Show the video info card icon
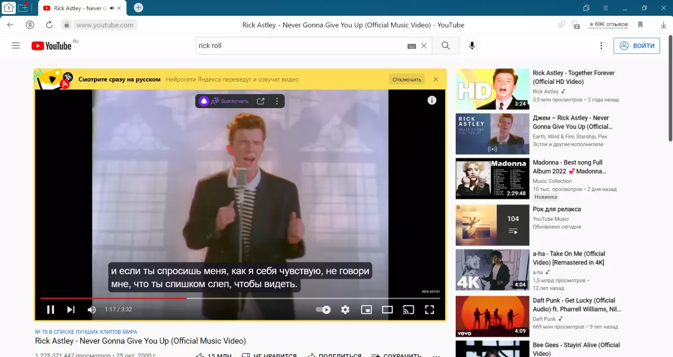Viewport: 673px width, 357px height. [x=432, y=100]
